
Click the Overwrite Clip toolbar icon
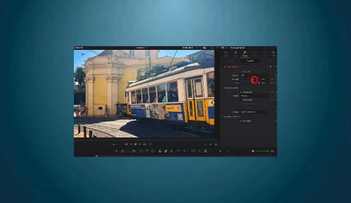(147, 151)
